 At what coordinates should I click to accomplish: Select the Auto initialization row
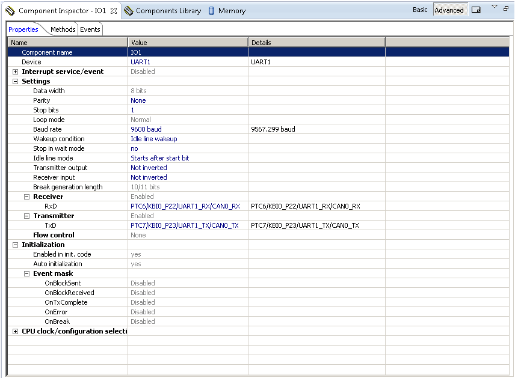pos(258,264)
